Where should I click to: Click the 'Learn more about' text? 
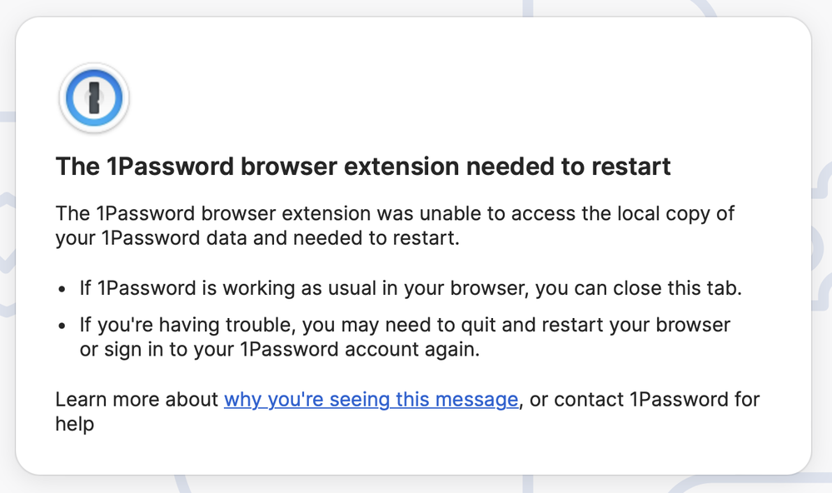pyautogui.click(x=137, y=399)
